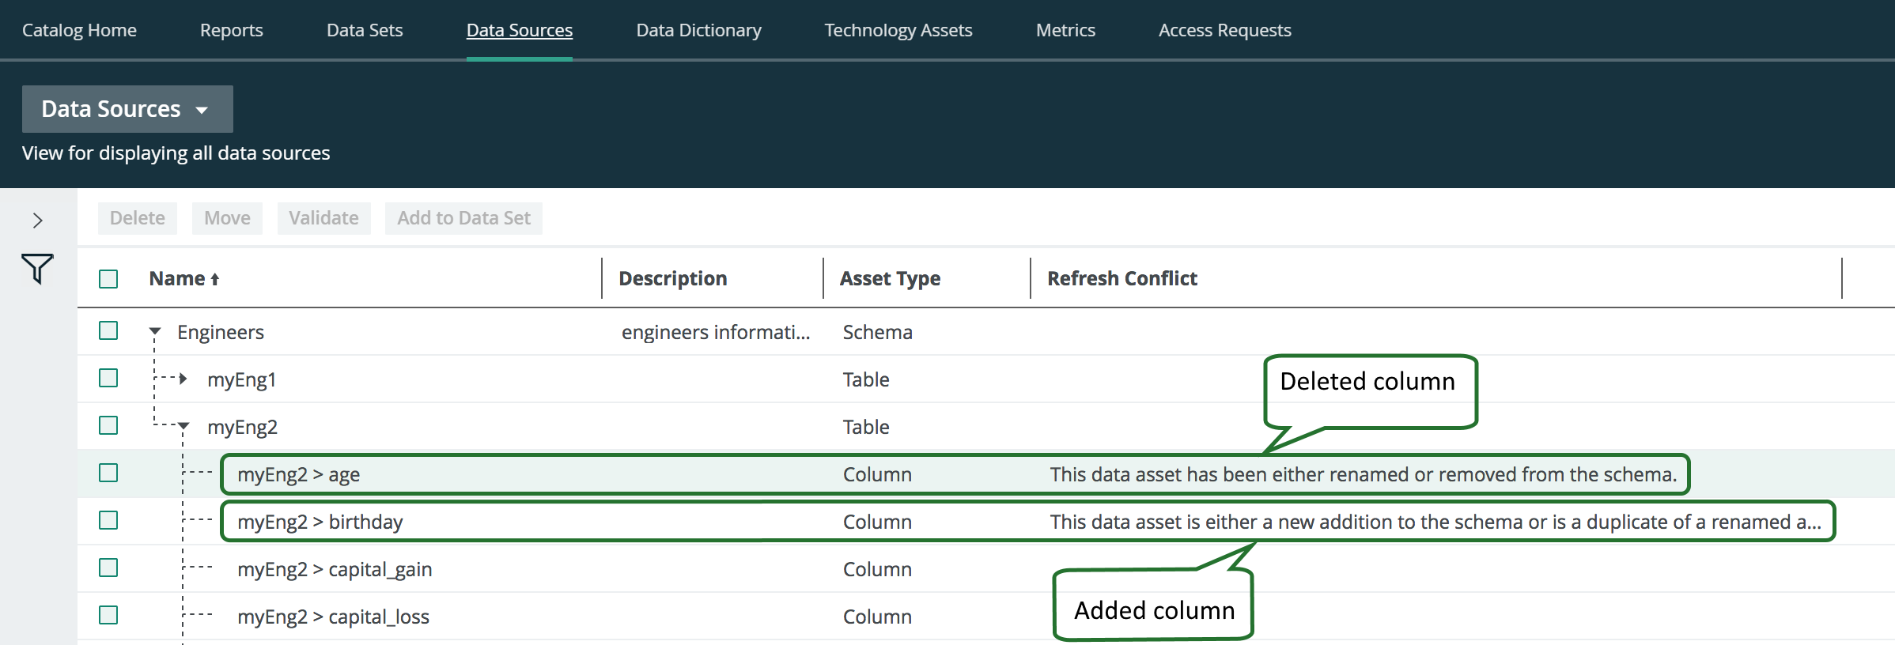
Task: Open the Data Dictionary tab
Action: click(x=698, y=30)
